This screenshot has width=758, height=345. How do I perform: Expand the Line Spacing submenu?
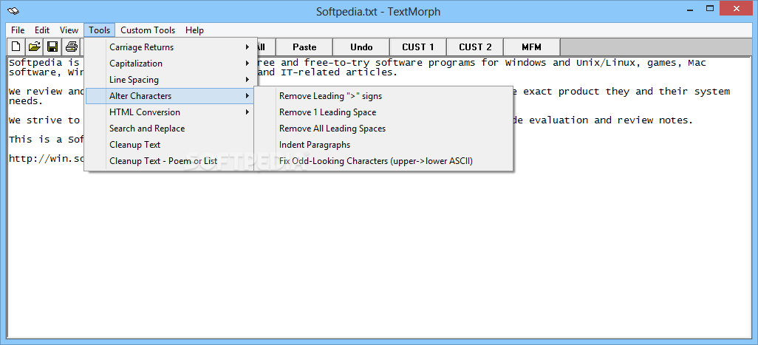tap(168, 80)
